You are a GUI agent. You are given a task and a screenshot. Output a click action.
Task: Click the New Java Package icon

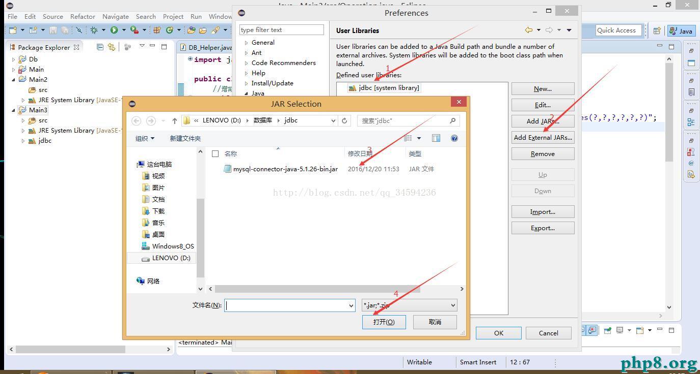(x=157, y=30)
